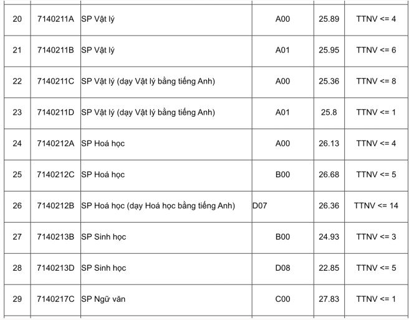Click the D07 subject group cell

(x=260, y=206)
